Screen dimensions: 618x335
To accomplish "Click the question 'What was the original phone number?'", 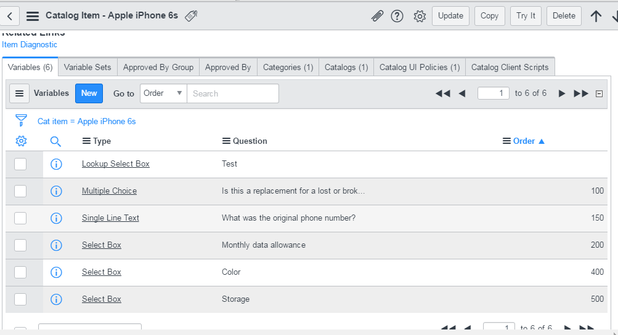I will (288, 218).
